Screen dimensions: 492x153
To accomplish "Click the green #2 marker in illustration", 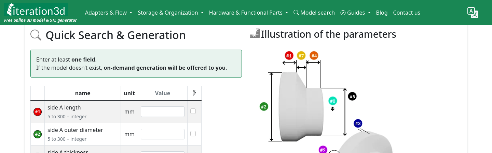I will click(263, 106).
